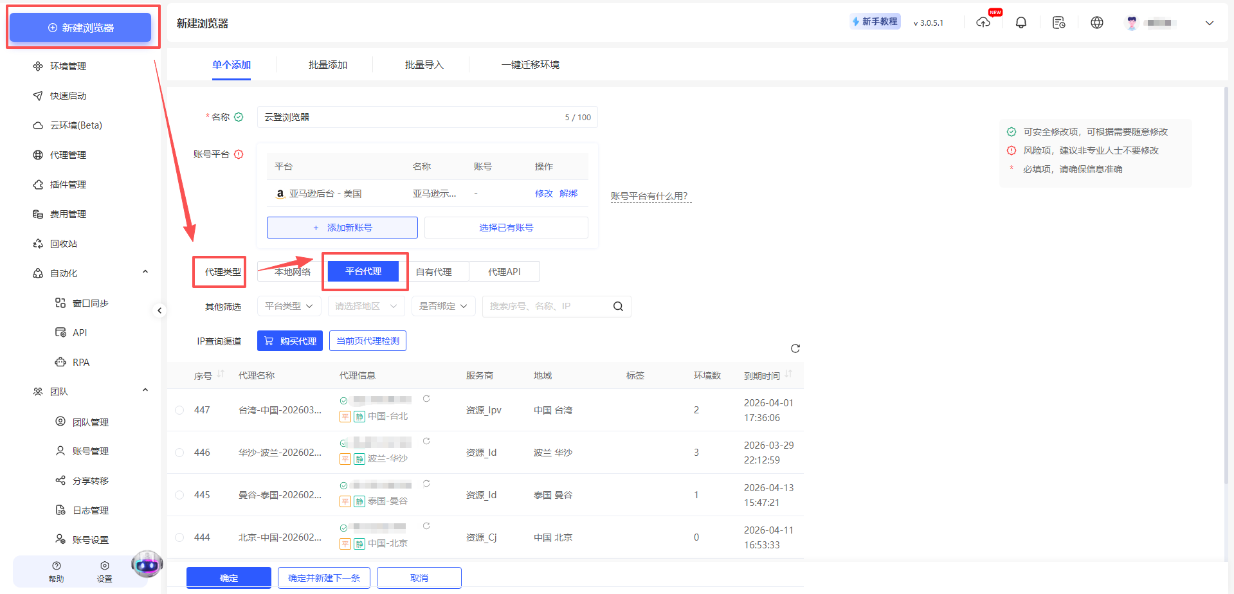Collapse the 自动化 sidebar group
The image size is (1234, 594).
point(145,272)
